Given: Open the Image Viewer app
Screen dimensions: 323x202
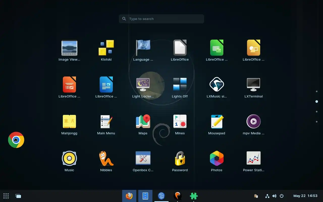Looking at the screenshot, I should [x=69, y=48].
